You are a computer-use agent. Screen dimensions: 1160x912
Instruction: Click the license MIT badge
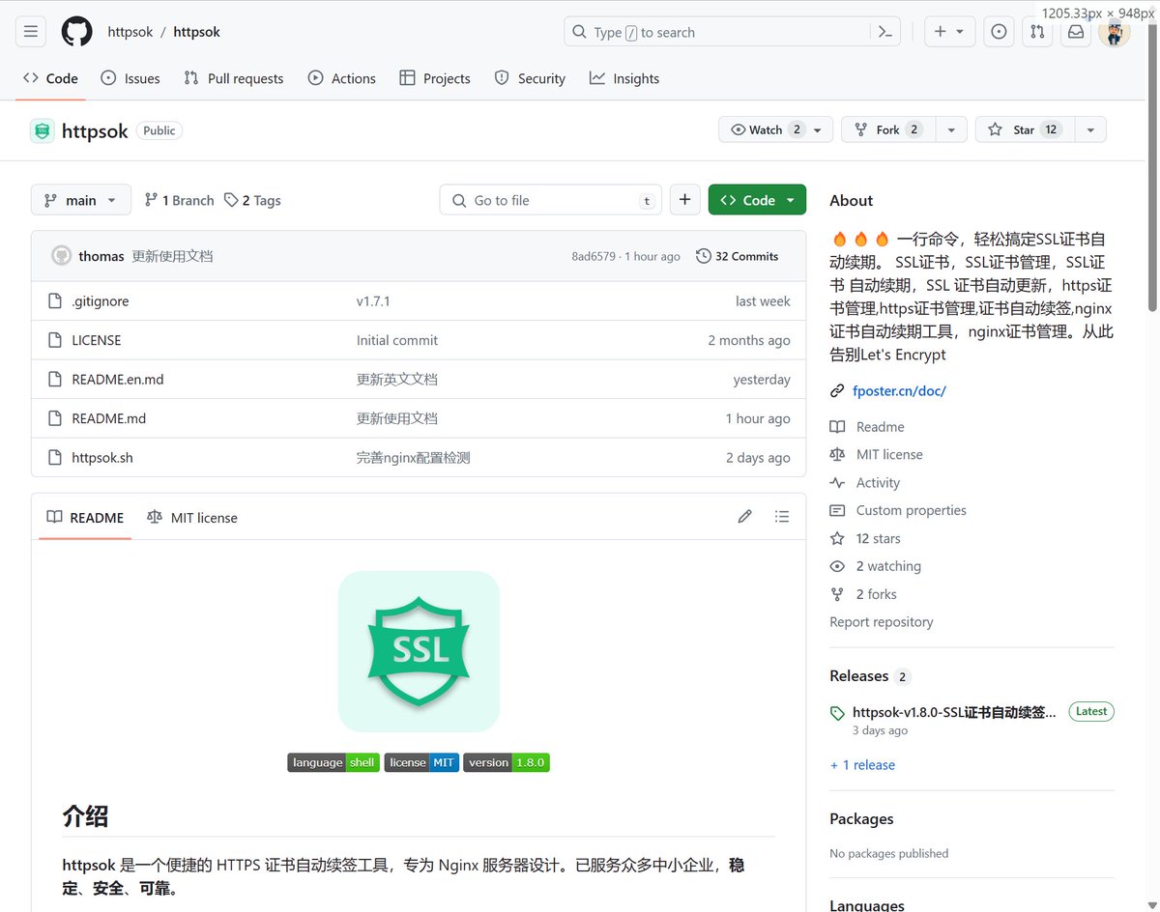click(x=421, y=762)
